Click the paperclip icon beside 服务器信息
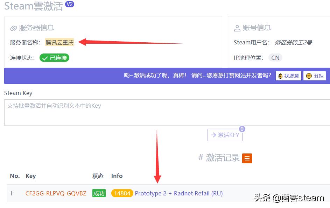The image size is (330, 208). coord(14,28)
